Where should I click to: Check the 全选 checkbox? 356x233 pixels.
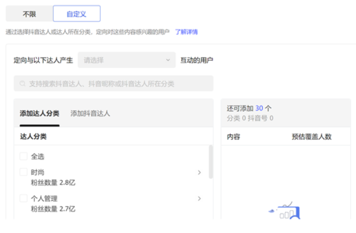coord(23,156)
